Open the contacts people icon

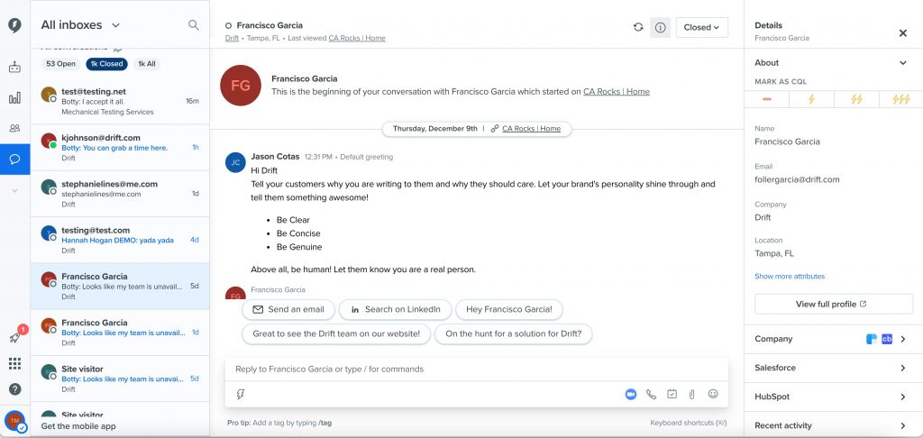14,128
